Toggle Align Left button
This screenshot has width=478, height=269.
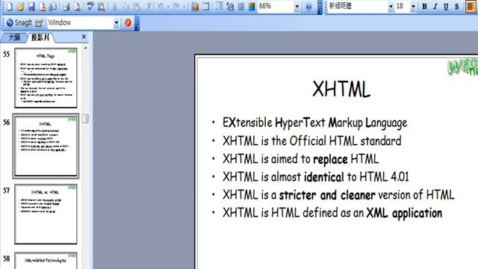471,7
